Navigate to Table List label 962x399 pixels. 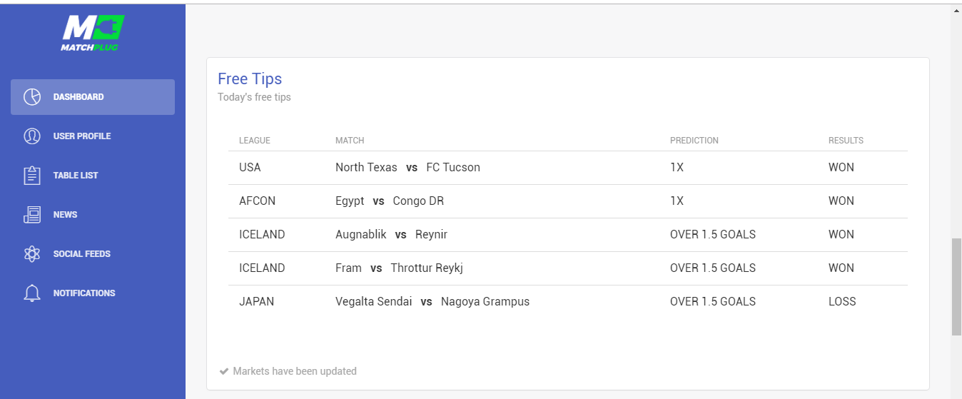click(76, 176)
